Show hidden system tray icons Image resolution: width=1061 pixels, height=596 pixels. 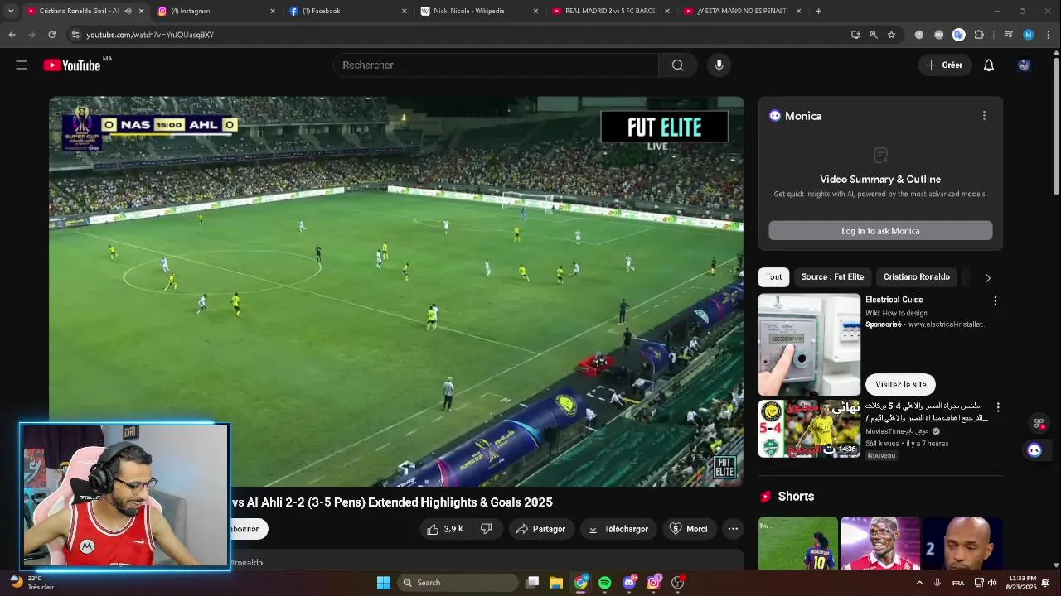(919, 583)
